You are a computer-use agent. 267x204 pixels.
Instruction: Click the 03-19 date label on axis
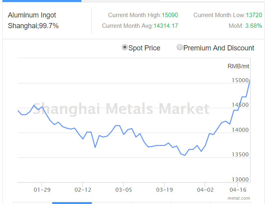click(164, 190)
